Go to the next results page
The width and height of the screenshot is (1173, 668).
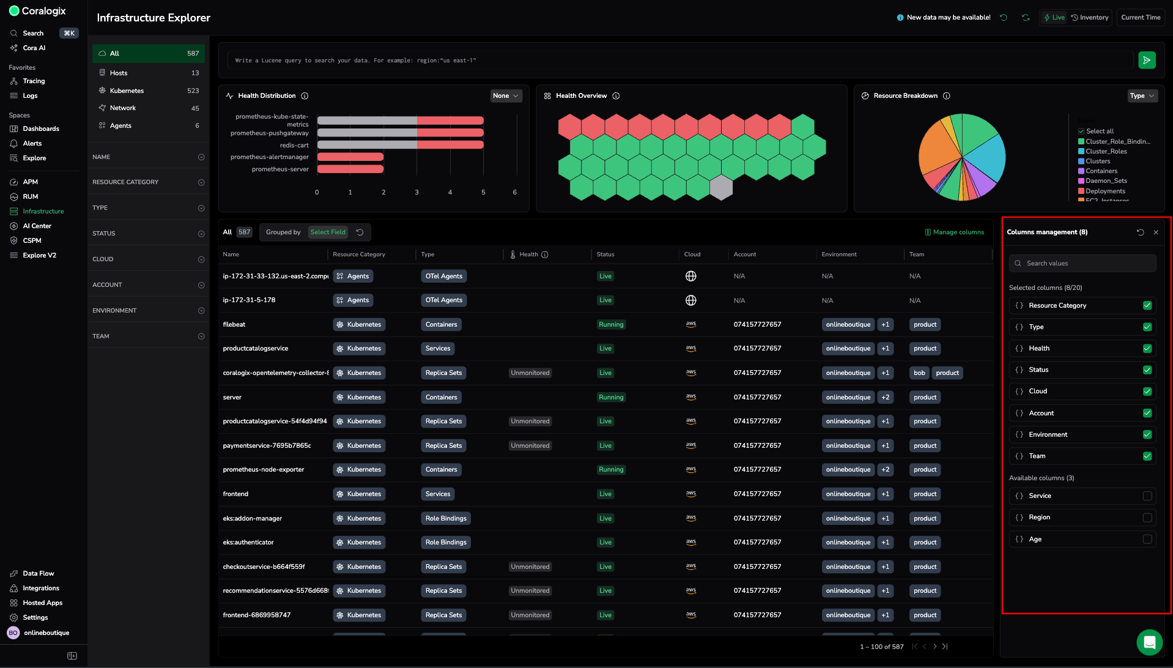point(934,647)
